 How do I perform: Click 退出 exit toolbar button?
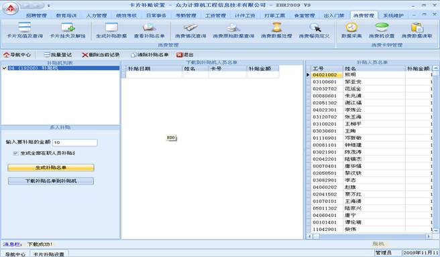(185, 55)
